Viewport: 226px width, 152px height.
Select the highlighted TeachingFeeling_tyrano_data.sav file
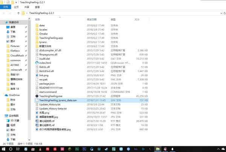[92, 100]
